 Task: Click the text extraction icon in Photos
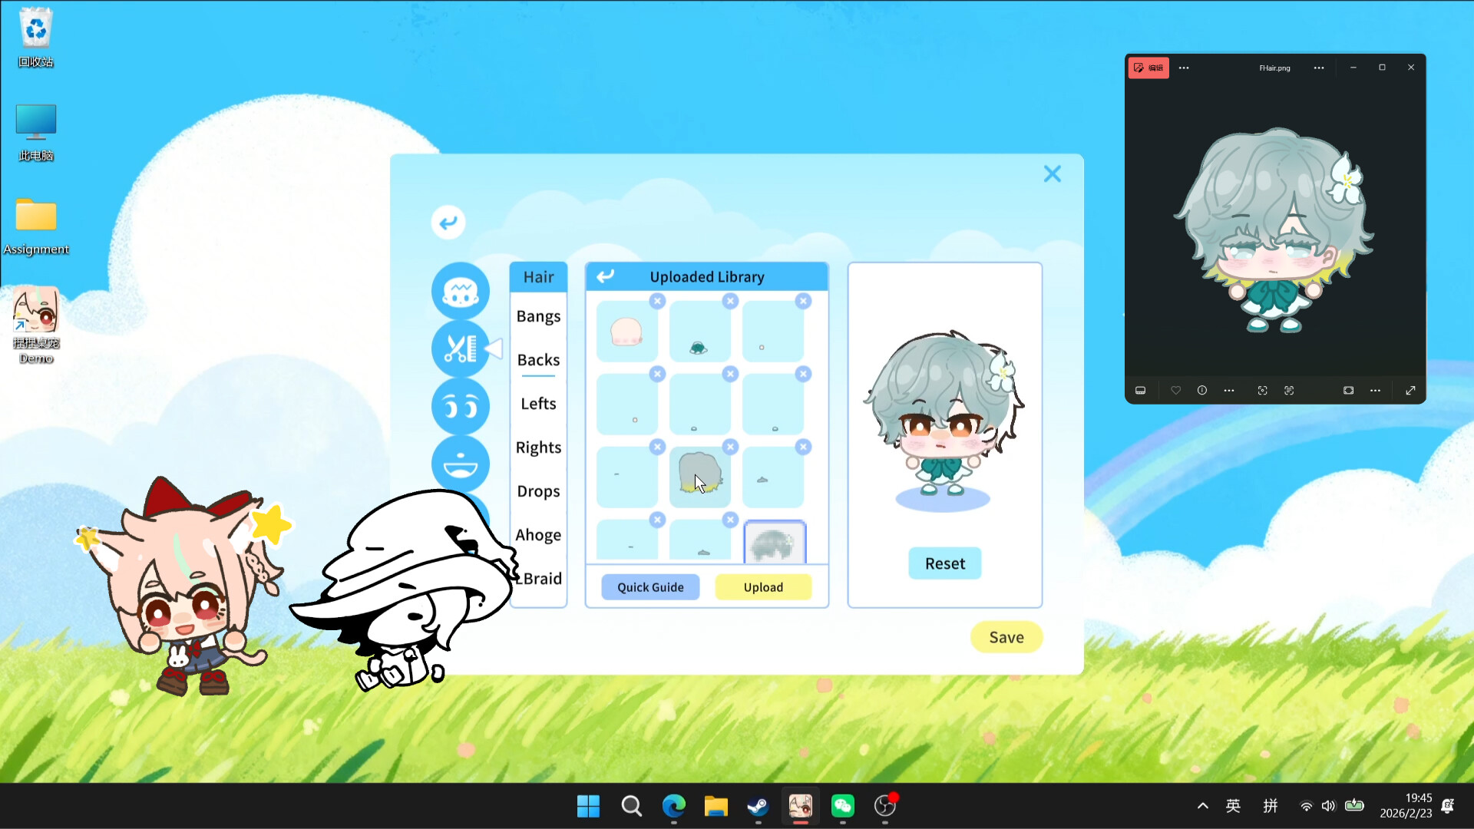click(1290, 390)
